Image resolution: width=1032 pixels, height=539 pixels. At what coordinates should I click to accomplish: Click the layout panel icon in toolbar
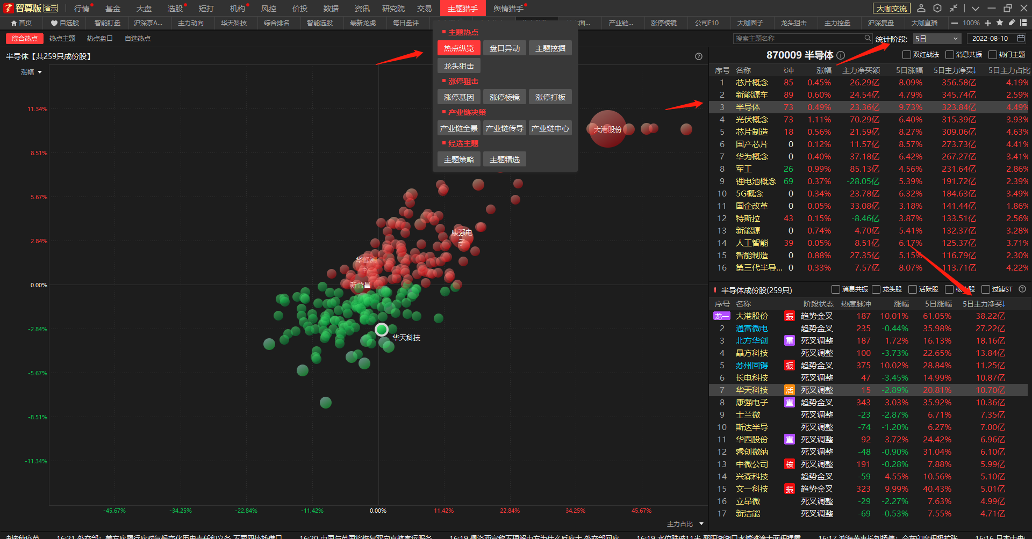(x=1023, y=23)
